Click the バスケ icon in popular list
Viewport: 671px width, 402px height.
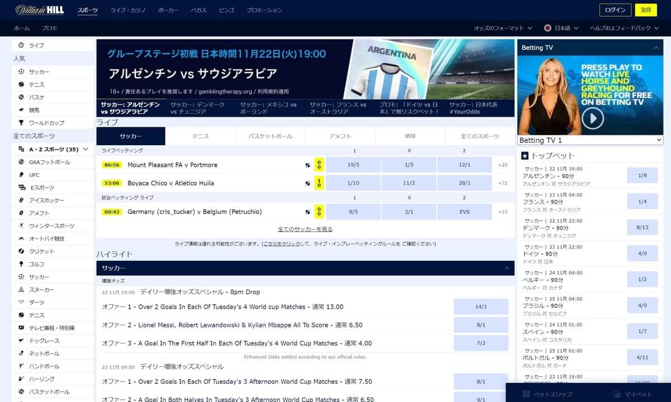click(21, 97)
